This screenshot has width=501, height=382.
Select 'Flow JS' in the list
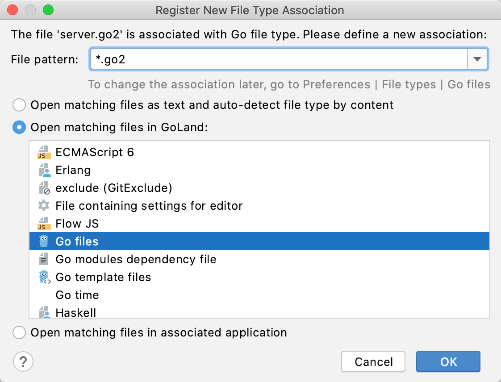(x=77, y=224)
